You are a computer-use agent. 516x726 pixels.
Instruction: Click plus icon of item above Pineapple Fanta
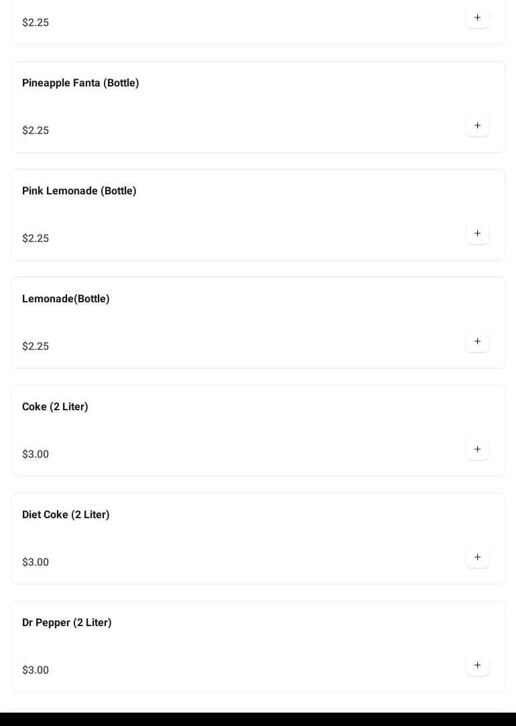pos(477,17)
